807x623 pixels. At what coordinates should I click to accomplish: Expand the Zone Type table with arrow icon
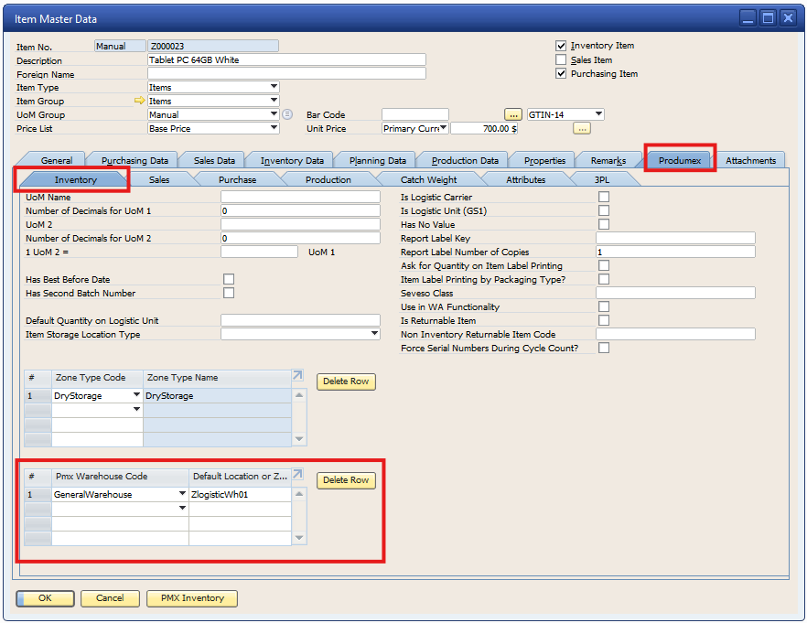coord(298,376)
